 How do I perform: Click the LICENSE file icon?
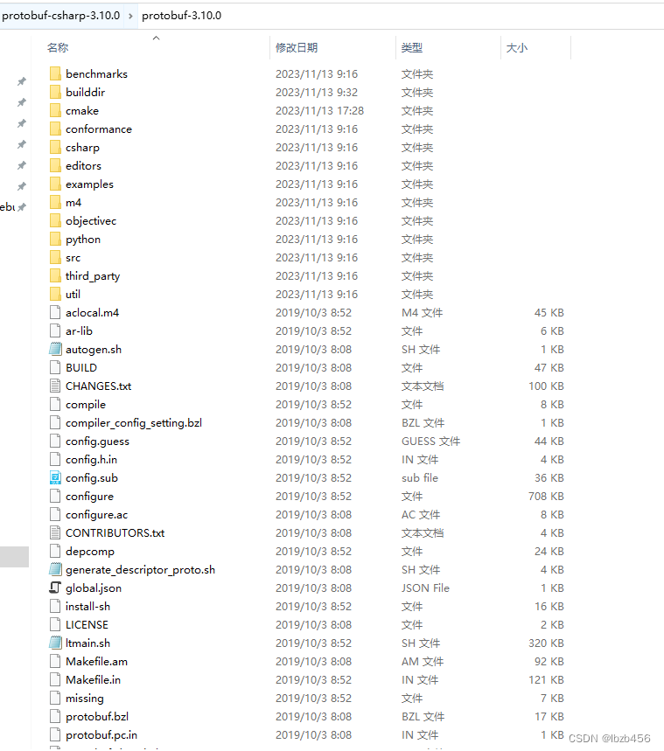(x=55, y=624)
